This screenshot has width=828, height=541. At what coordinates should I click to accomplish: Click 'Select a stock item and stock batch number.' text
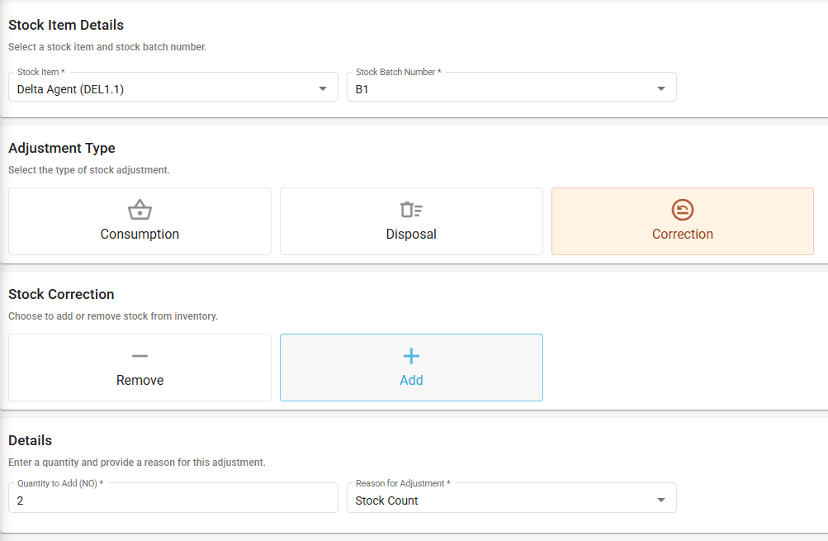click(x=107, y=47)
